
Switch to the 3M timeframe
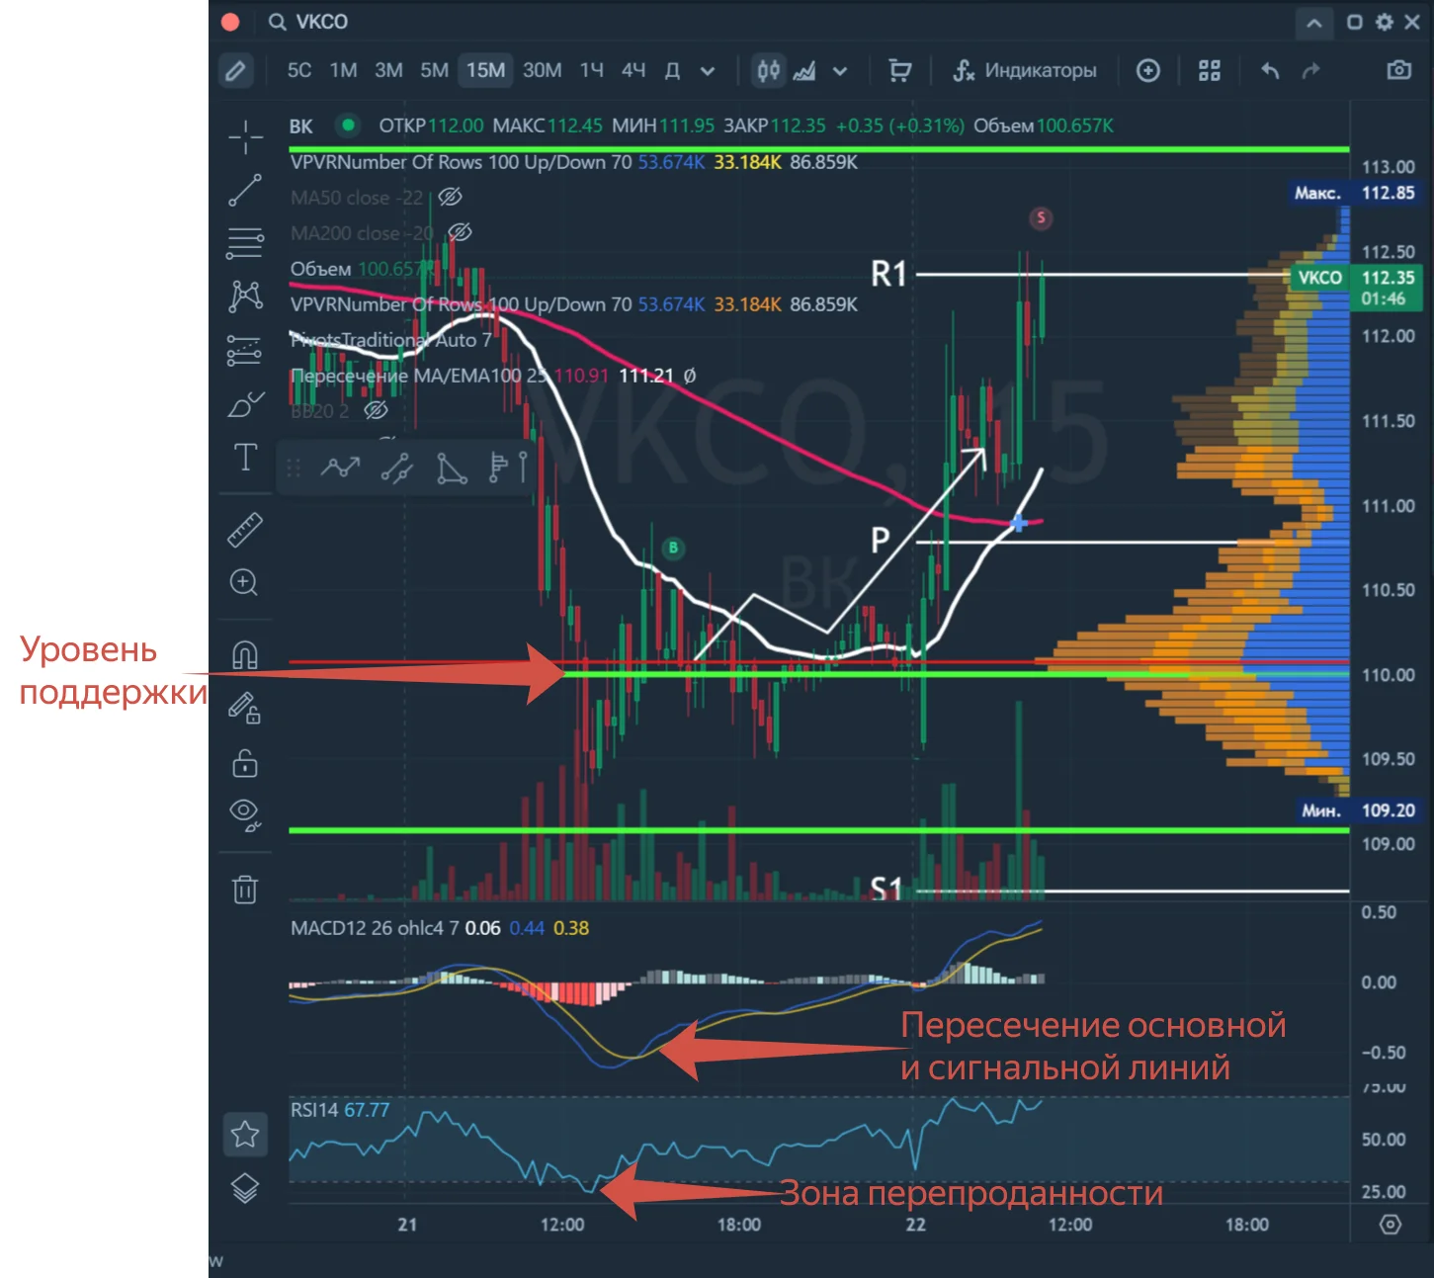coord(388,70)
